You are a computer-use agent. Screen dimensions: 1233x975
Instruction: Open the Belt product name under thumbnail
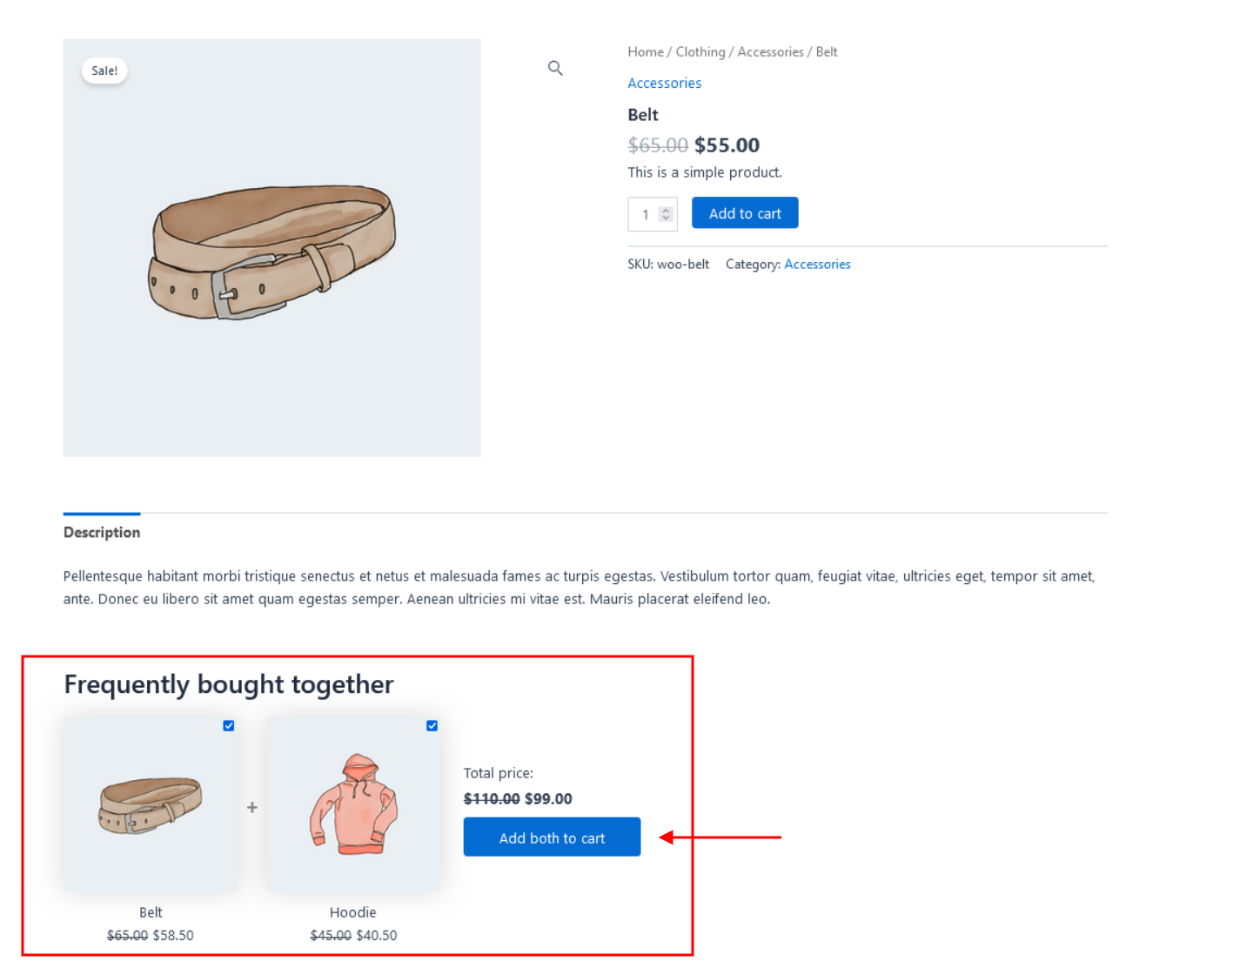click(151, 912)
